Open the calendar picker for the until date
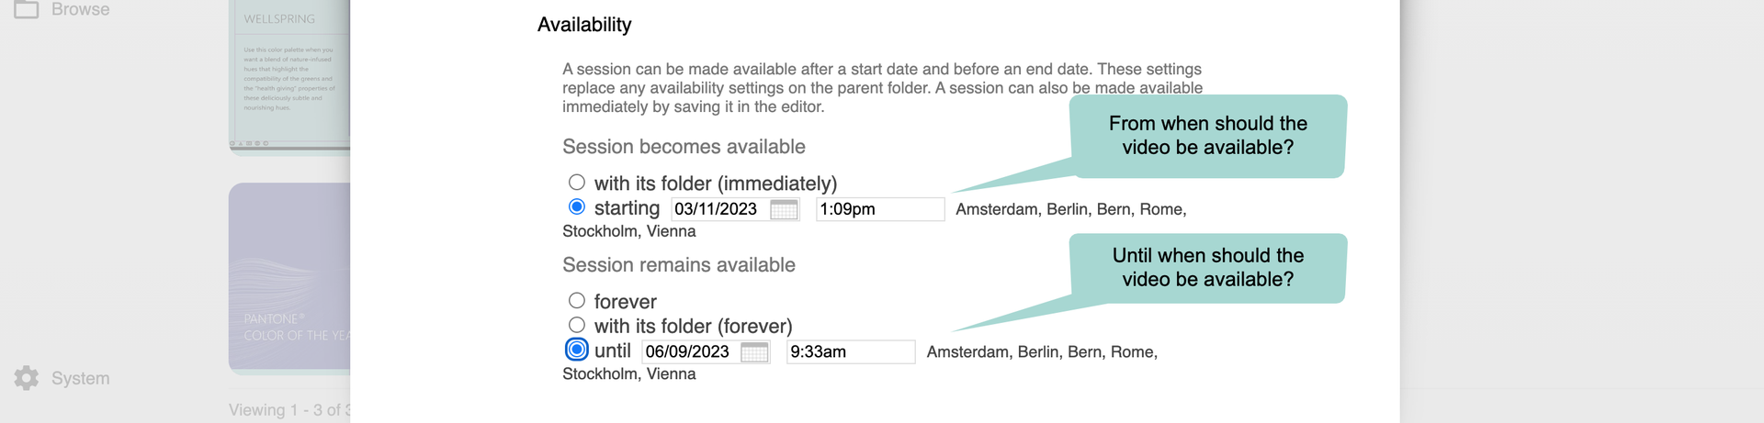Screen dimensions: 1764x423 tap(754, 352)
